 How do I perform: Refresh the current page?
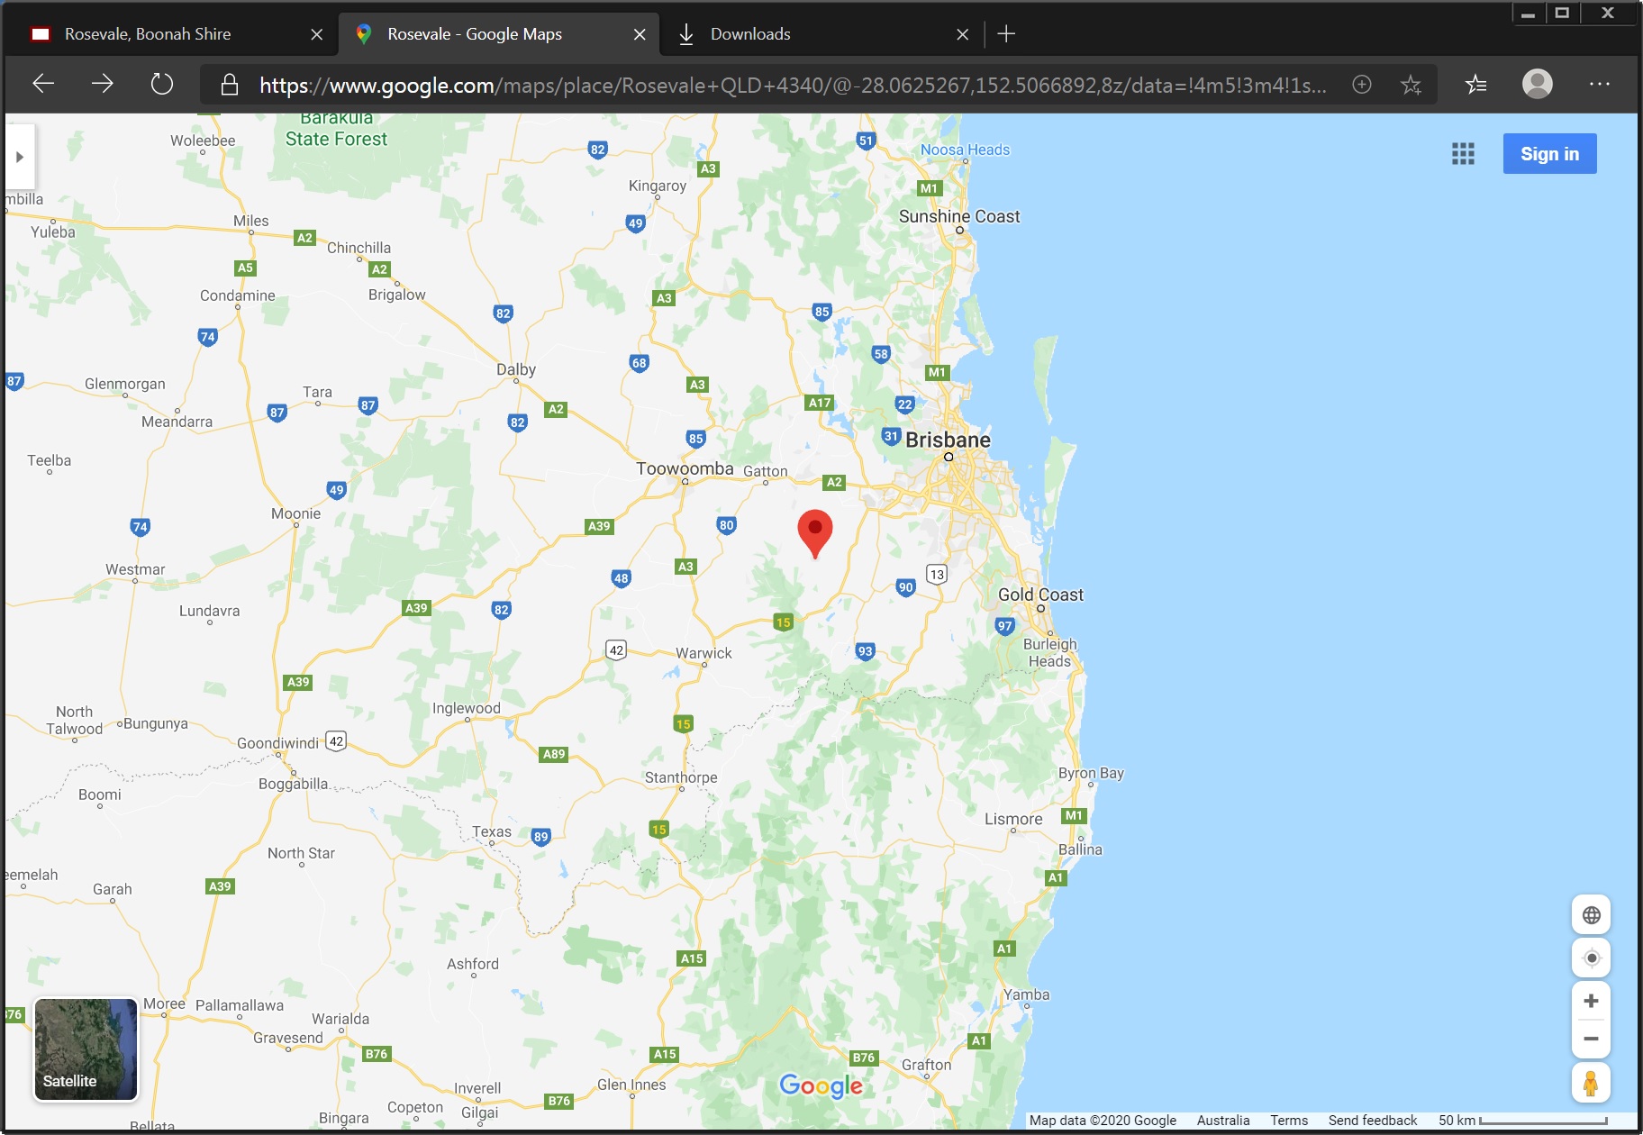coord(161,85)
